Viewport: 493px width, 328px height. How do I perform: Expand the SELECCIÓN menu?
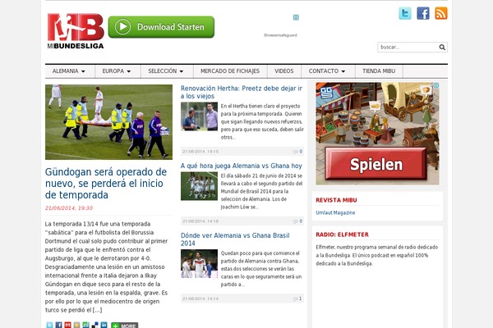click(x=167, y=71)
